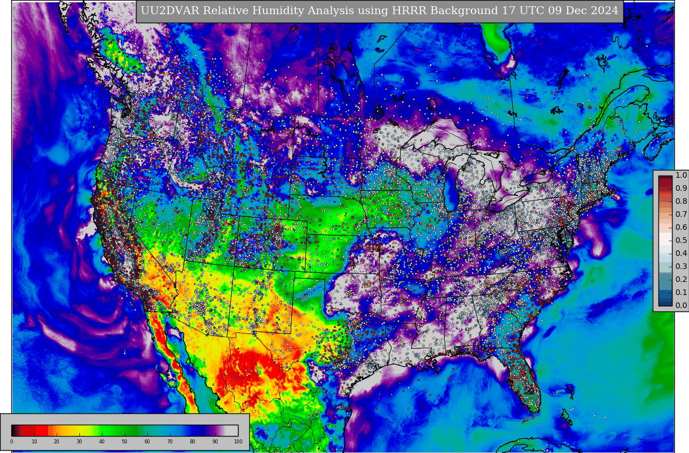Click the "0.5" label on right legend

click(681, 241)
